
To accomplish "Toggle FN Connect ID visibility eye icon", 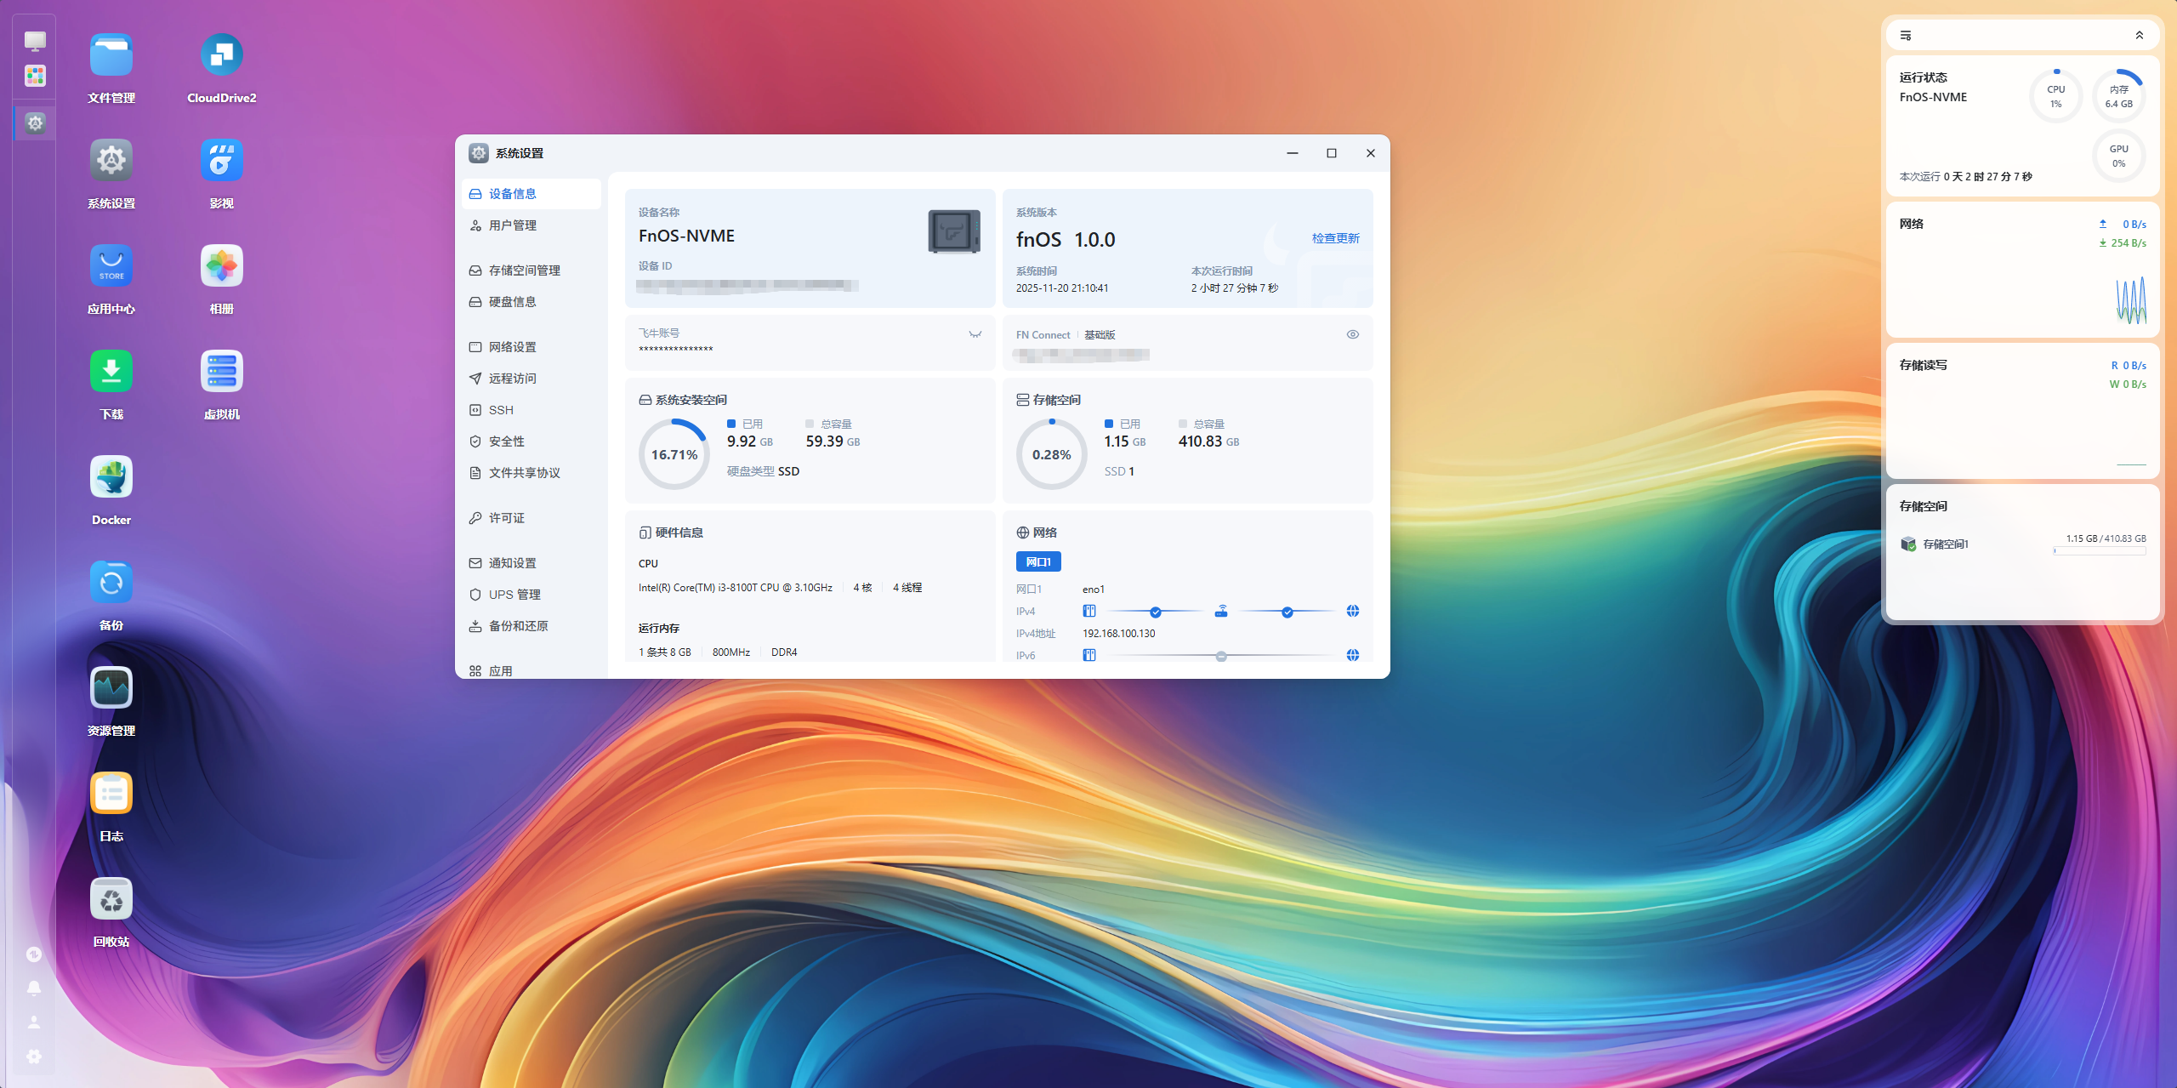I will click(1352, 334).
